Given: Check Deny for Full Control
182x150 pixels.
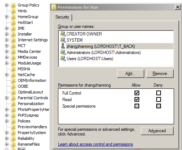Looking at the screenshot, I should [x=158, y=93].
